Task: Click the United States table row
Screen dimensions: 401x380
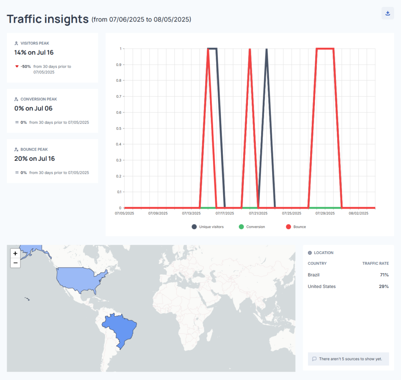Action: (348, 286)
